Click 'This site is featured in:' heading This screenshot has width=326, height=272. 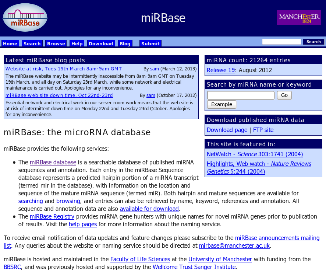click(x=241, y=144)
